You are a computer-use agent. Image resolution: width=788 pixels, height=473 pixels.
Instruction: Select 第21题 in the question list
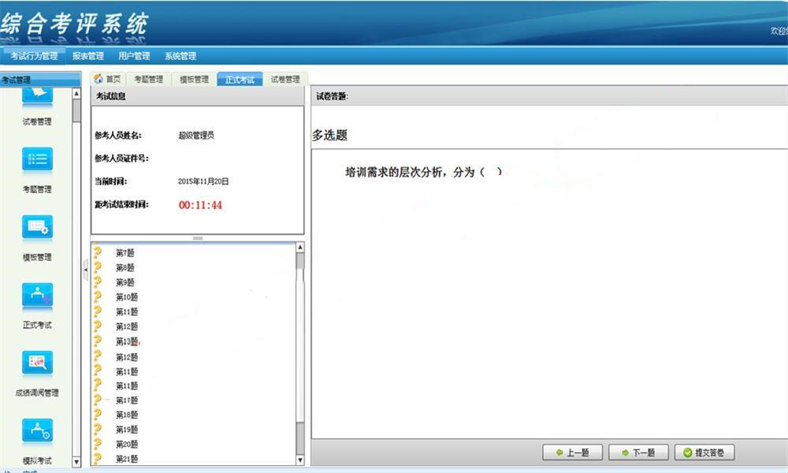point(127,459)
